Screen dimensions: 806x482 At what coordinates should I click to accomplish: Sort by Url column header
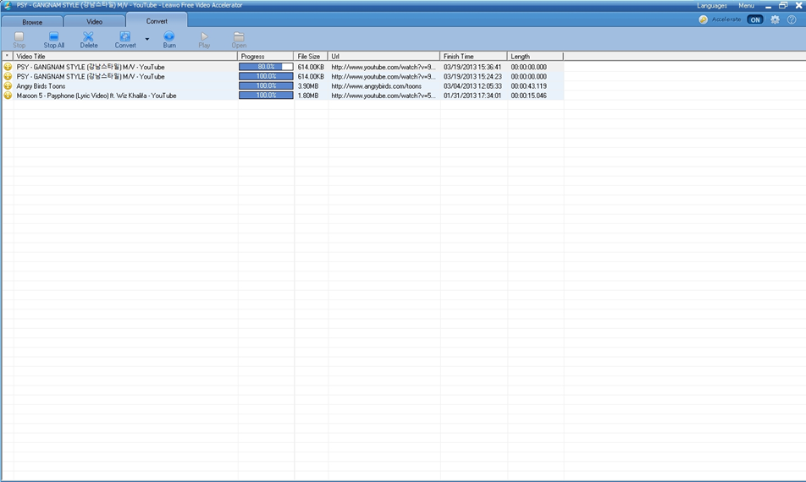pyautogui.click(x=384, y=56)
